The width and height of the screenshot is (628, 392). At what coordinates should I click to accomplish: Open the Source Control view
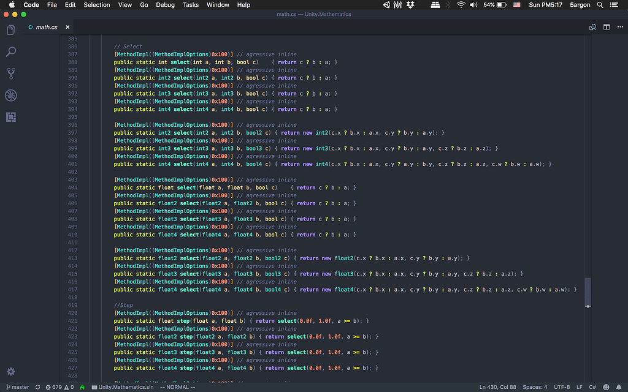[x=10, y=73]
